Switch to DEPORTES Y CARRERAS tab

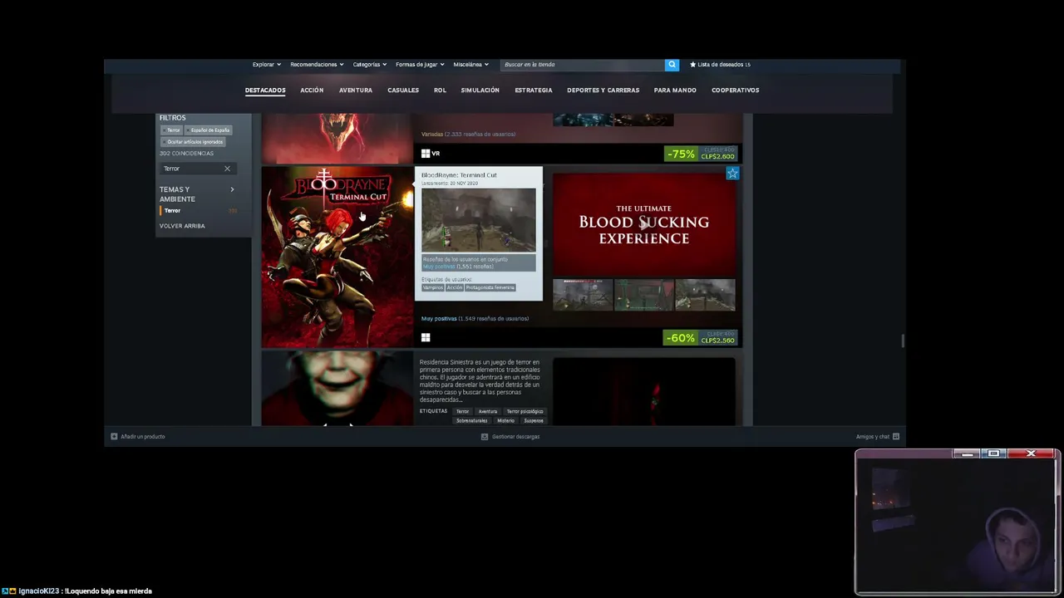[603, 90]
